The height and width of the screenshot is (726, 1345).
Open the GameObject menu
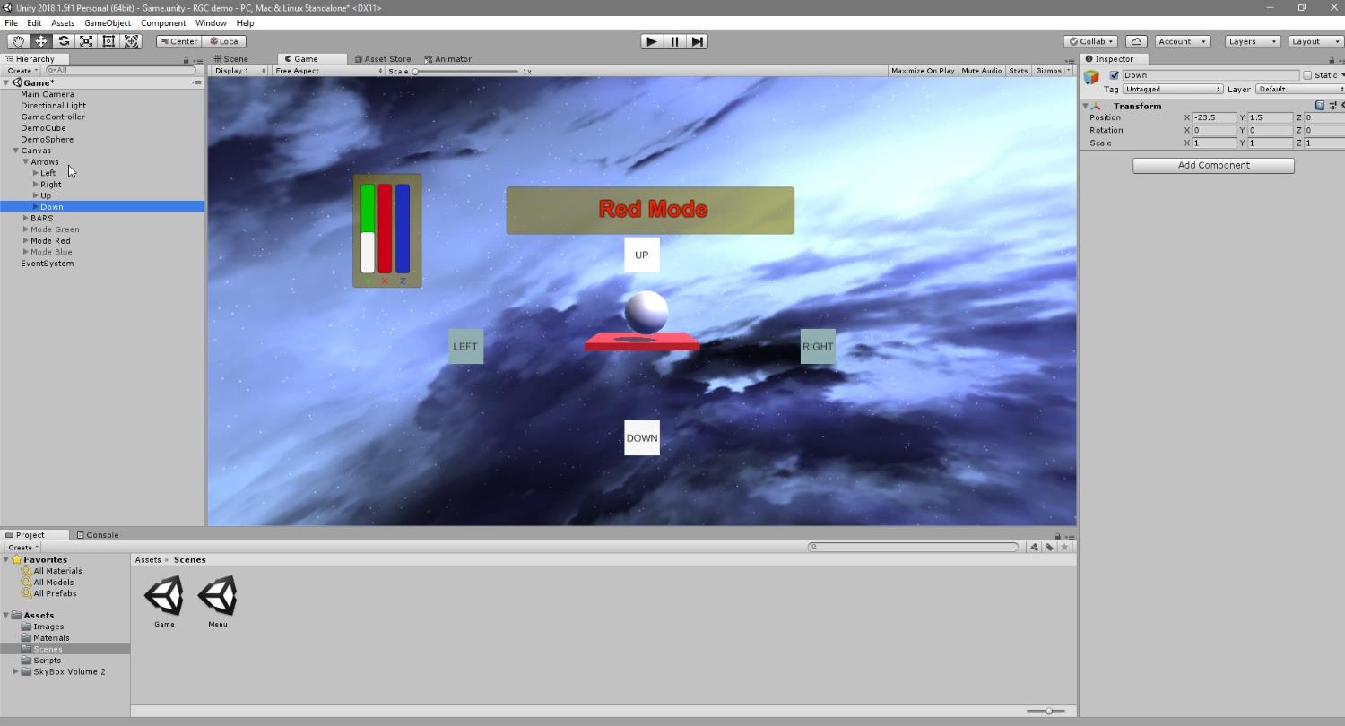(x=108, y=22)
